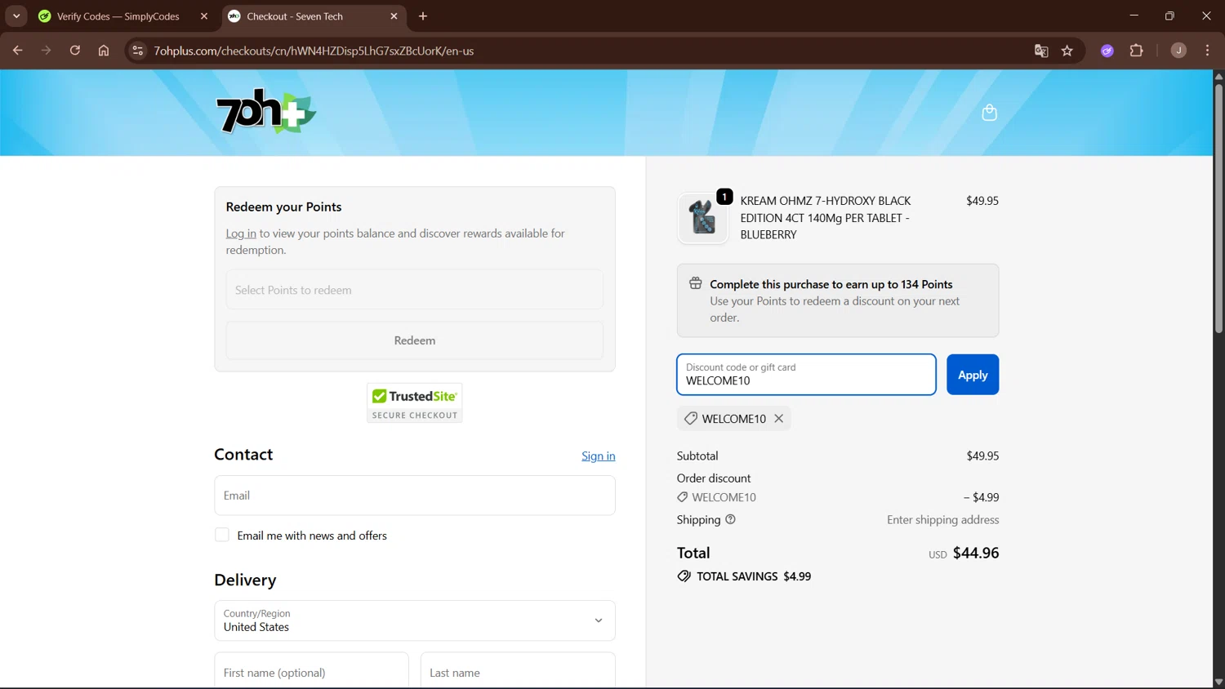Image resolution: width=1225 pixels, height=689 pixels.
Task: Open Chrome three-dot menu
Action: coord(1207,51)
